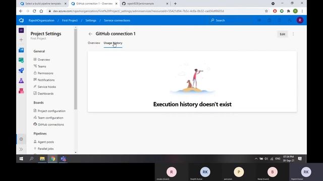Open Chrome profile avatar
Image resolution: width=323 pixels, height=181 pixels.
click(295, 11)
